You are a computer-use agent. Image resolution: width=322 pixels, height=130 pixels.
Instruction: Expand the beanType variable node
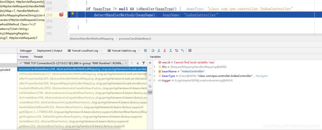tap(155, 76)
